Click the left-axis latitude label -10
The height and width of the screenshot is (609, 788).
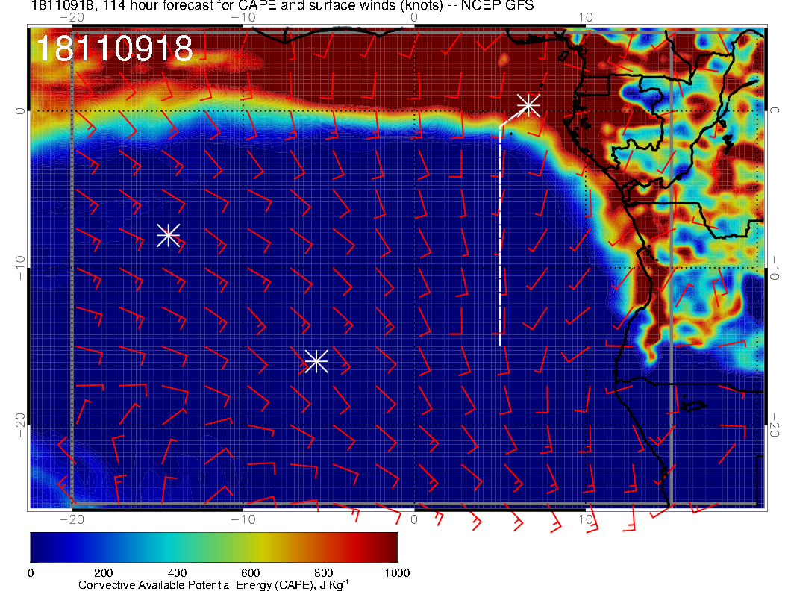click(x=20, y=268)
